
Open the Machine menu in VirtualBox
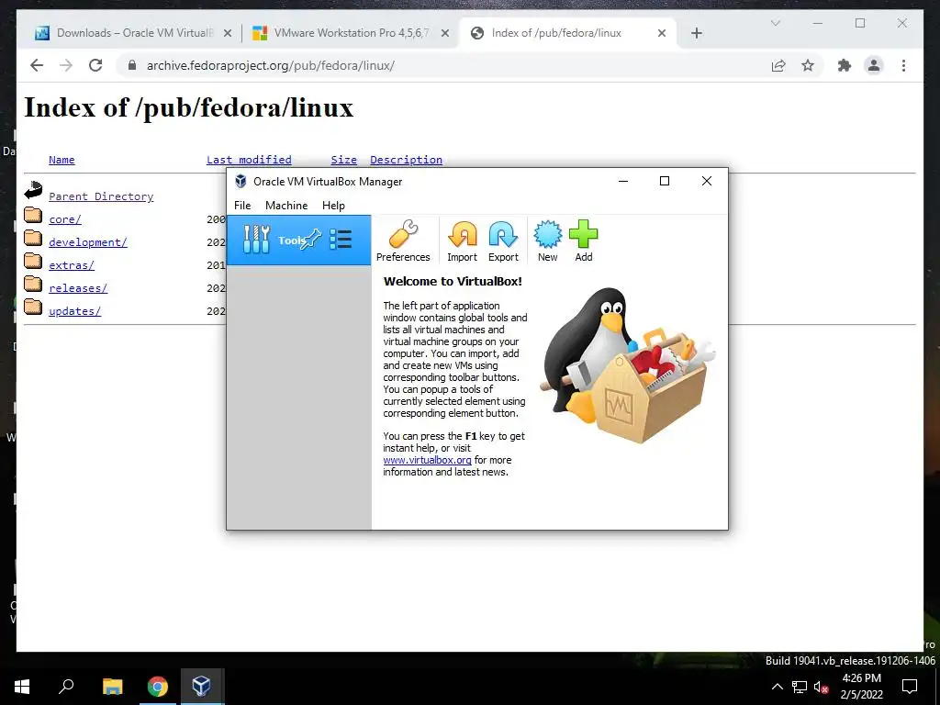point(286,205)
